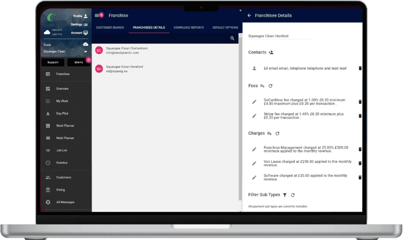The image size is (403, 240).
Task: Edit the GoCardless fee entry
Action: [x=254, y=102]
